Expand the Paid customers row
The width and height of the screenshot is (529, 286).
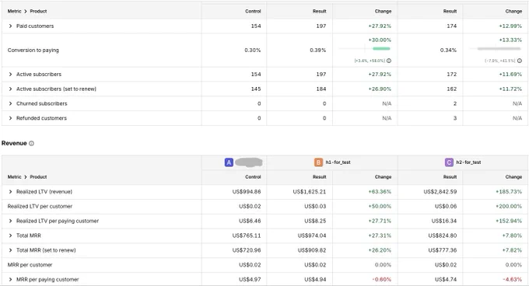10,26
